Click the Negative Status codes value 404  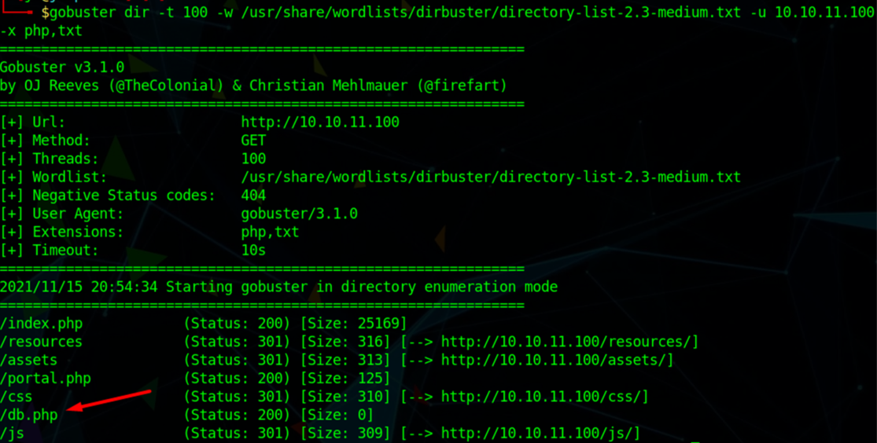253,196
